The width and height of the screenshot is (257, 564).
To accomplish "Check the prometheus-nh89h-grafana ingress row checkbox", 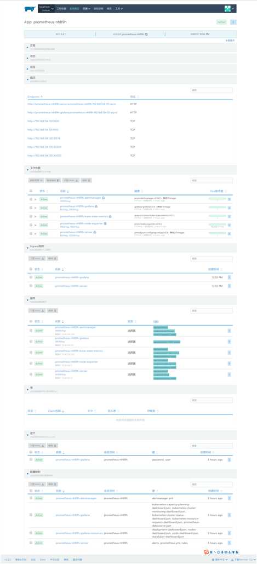I will pos(31,277).
